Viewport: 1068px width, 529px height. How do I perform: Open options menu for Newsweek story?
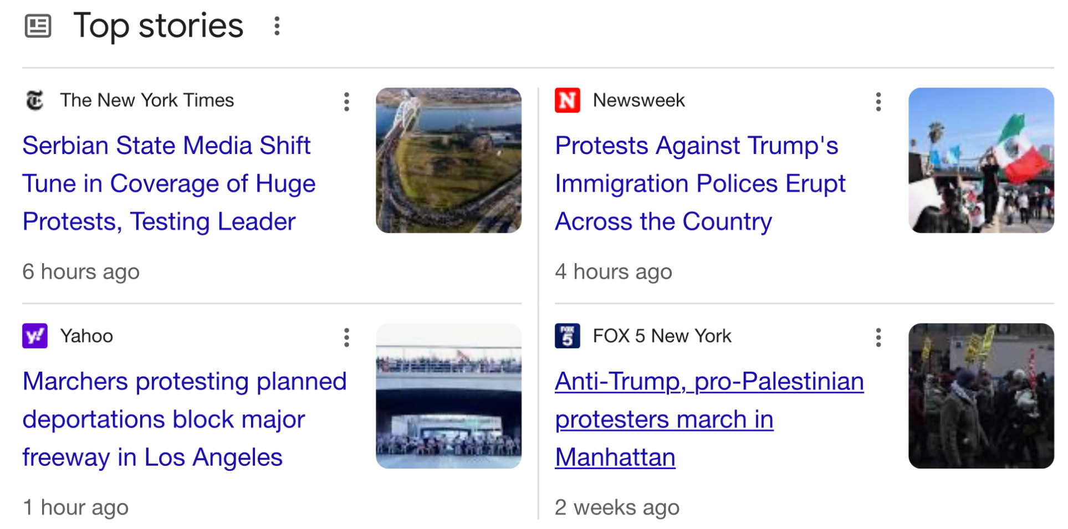pyautogui.click(x=878, y=102)
